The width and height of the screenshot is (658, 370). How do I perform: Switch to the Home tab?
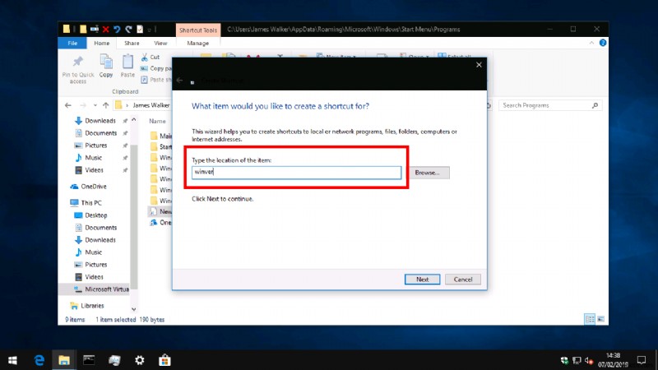[x=101, y=44]
